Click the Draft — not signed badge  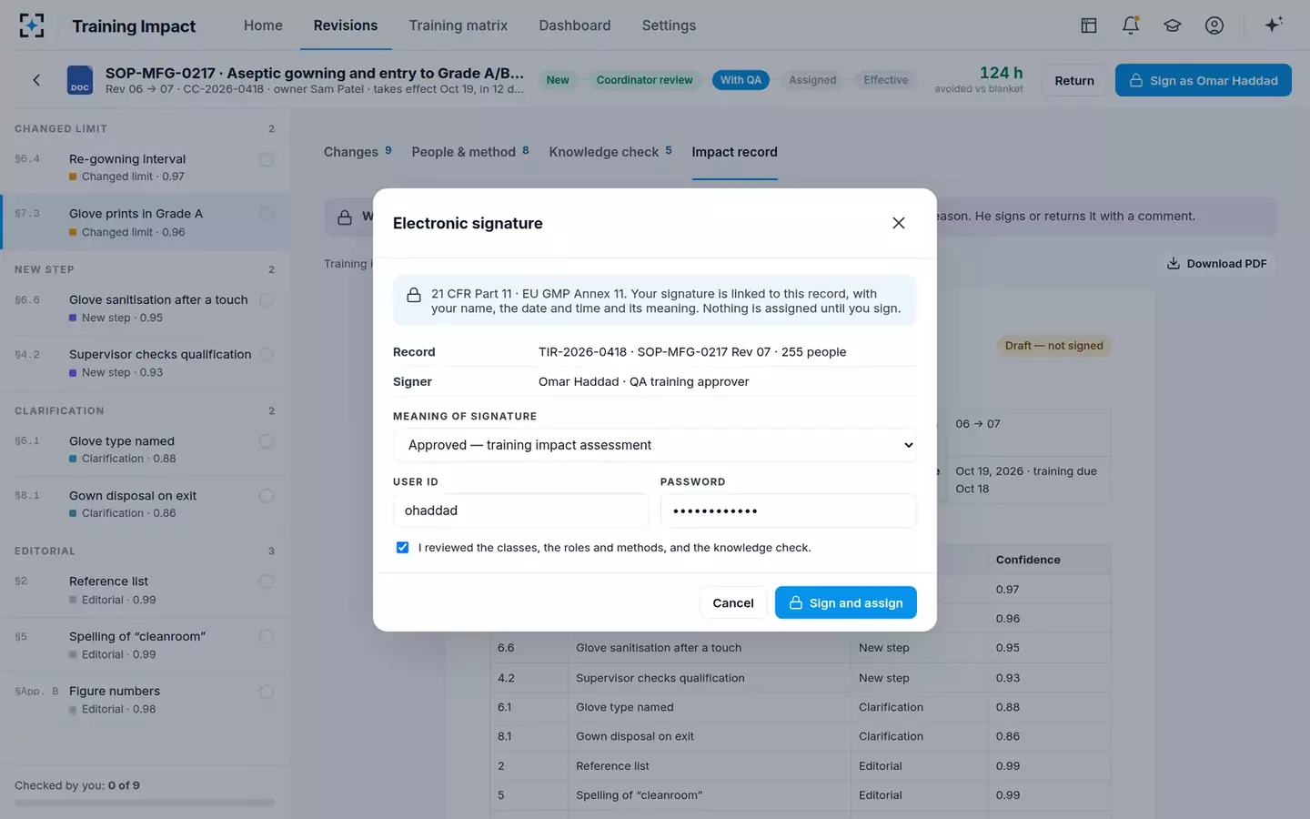tap(1053, 346)
